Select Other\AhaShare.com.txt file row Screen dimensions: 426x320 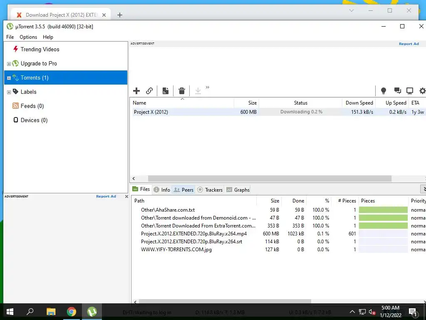point(278,210)
